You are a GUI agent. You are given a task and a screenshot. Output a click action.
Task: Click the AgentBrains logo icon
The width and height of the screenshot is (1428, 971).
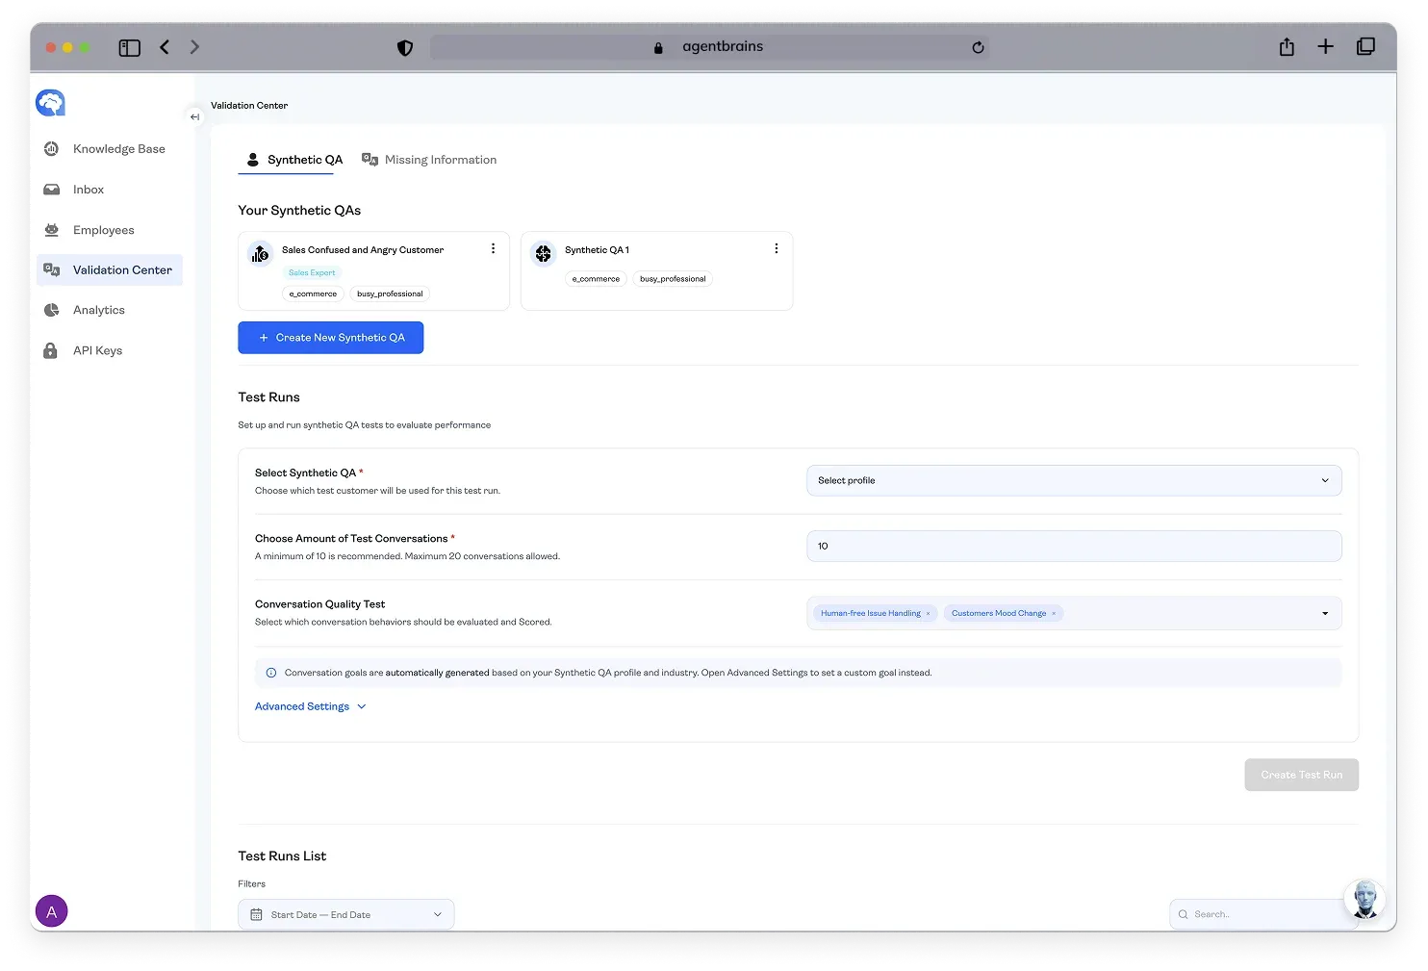point(50,102)
